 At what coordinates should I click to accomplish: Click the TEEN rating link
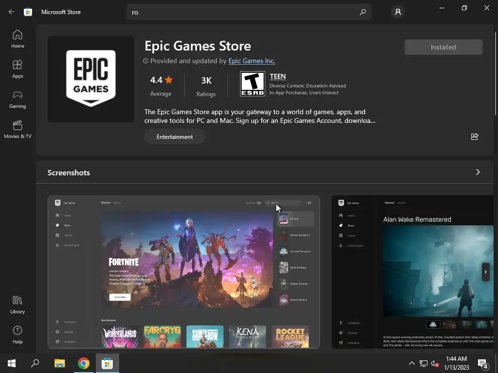point(278,76)
